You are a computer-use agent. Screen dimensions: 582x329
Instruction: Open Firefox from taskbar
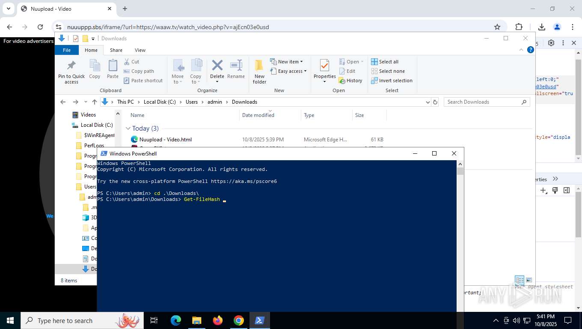pyautogui.click(x=218, y=320)
